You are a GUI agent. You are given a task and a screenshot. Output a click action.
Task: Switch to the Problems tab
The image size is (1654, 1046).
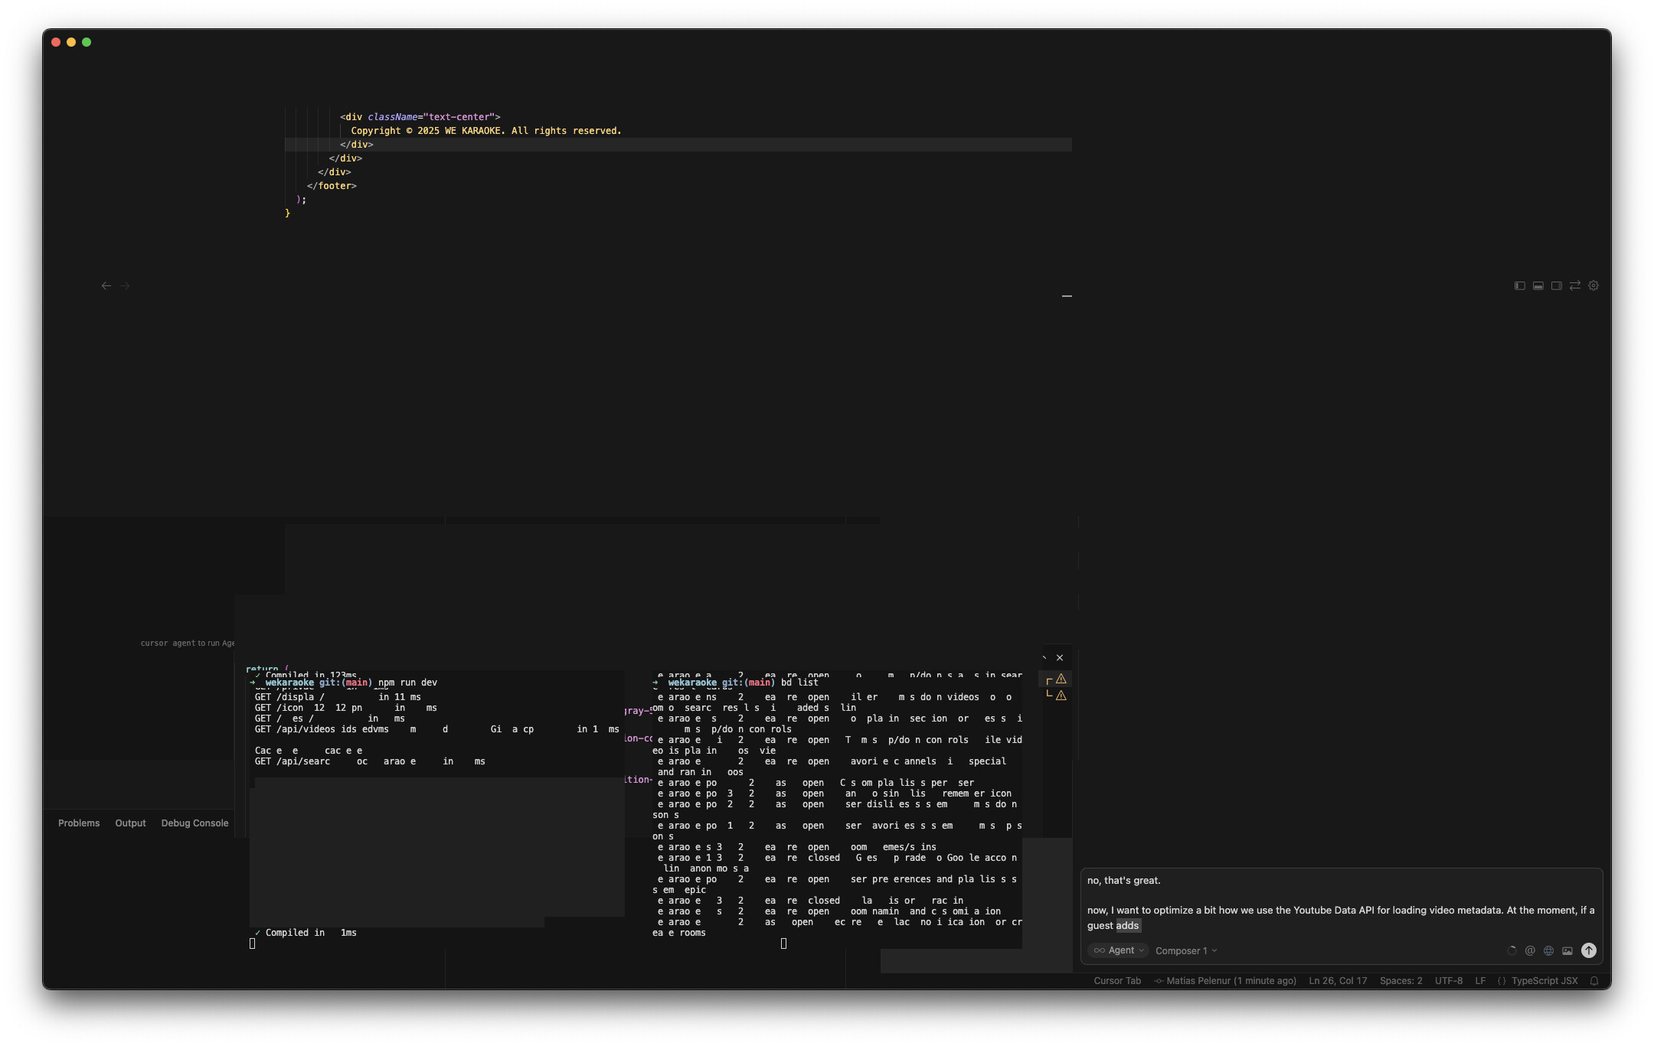click(78, 823)
